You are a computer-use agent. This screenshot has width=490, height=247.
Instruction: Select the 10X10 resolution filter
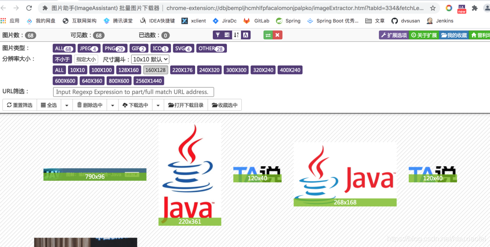coord(78,70)
